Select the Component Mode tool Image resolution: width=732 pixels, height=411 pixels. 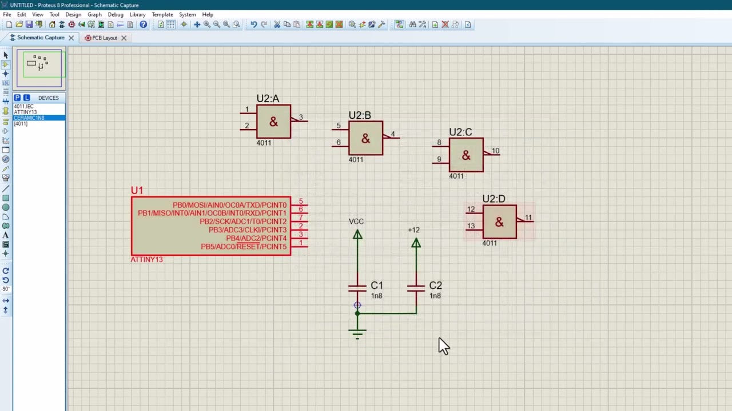click(x=6, y=65)
